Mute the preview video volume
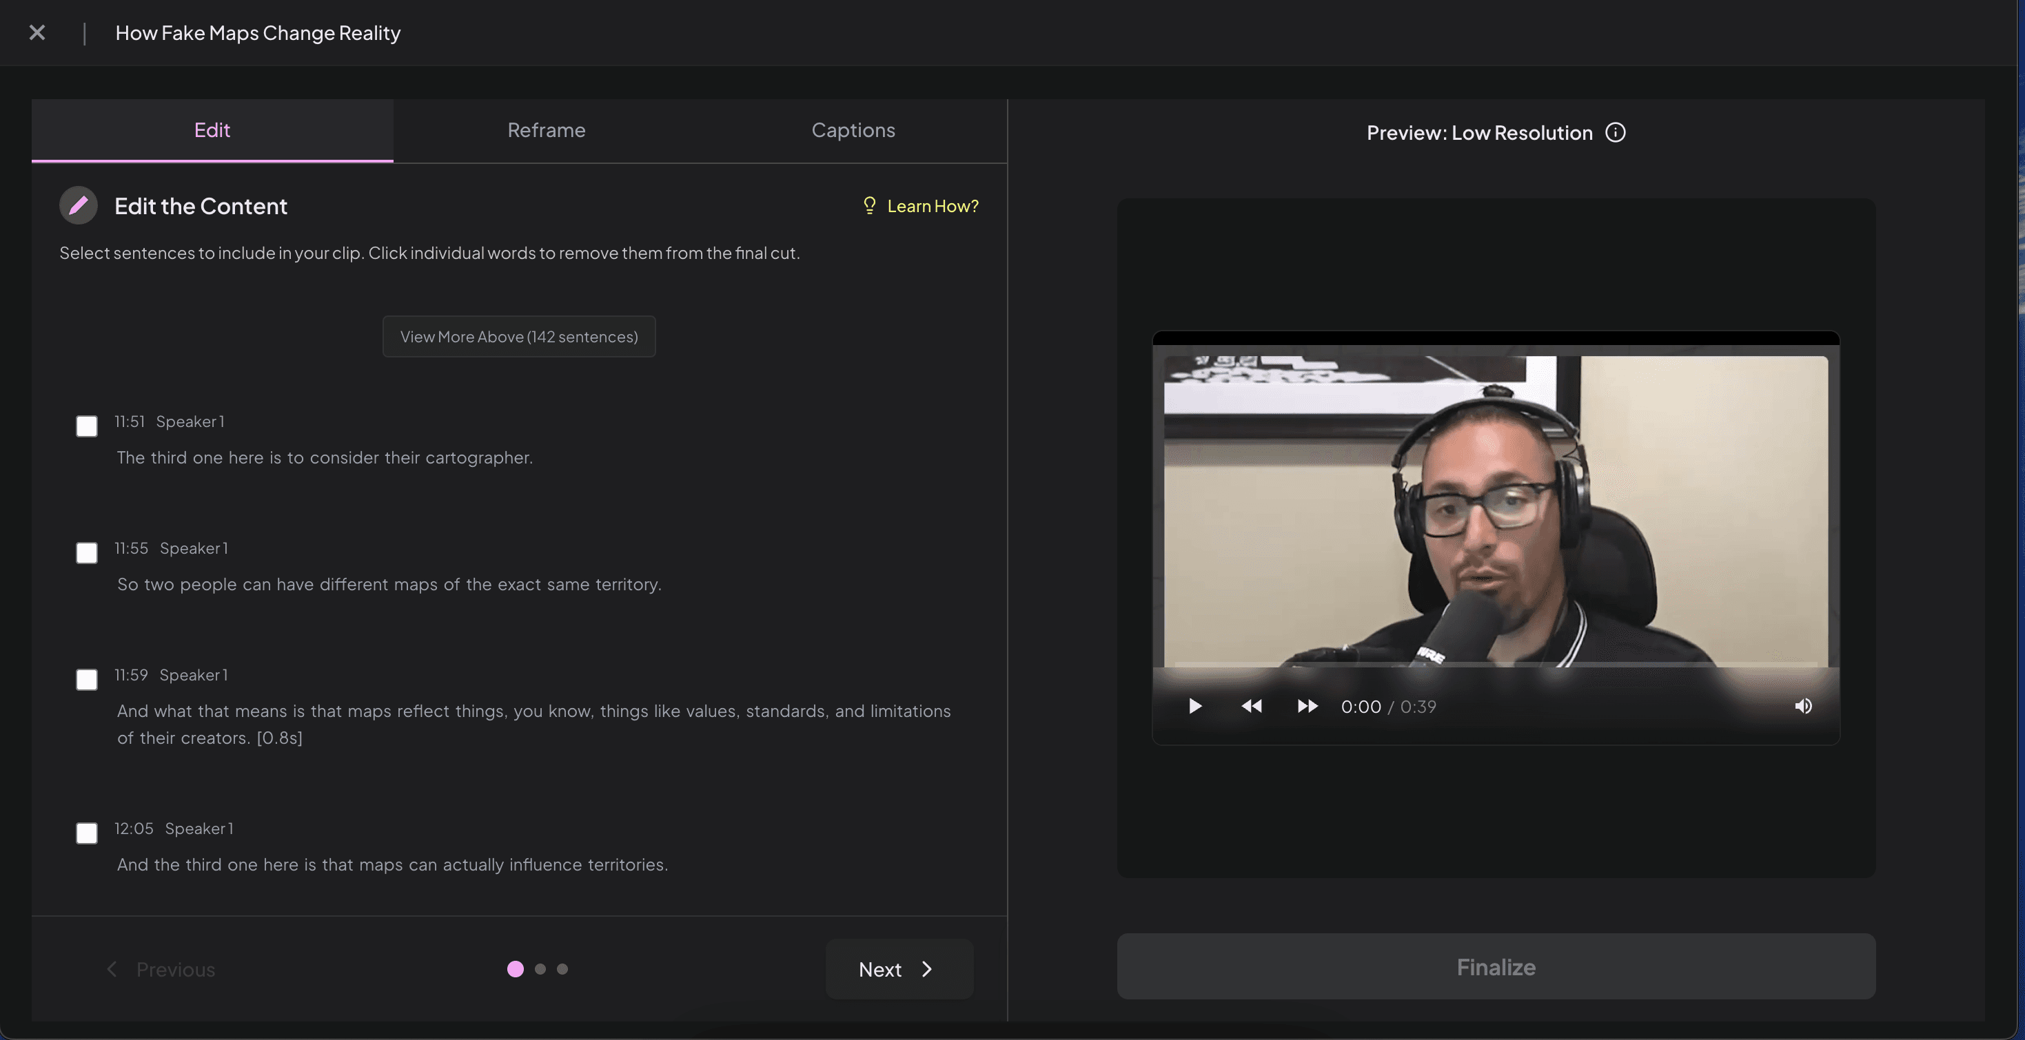Viewport: 2025px width, 1040px height. pyautogui.click(x=1803, y=706)
